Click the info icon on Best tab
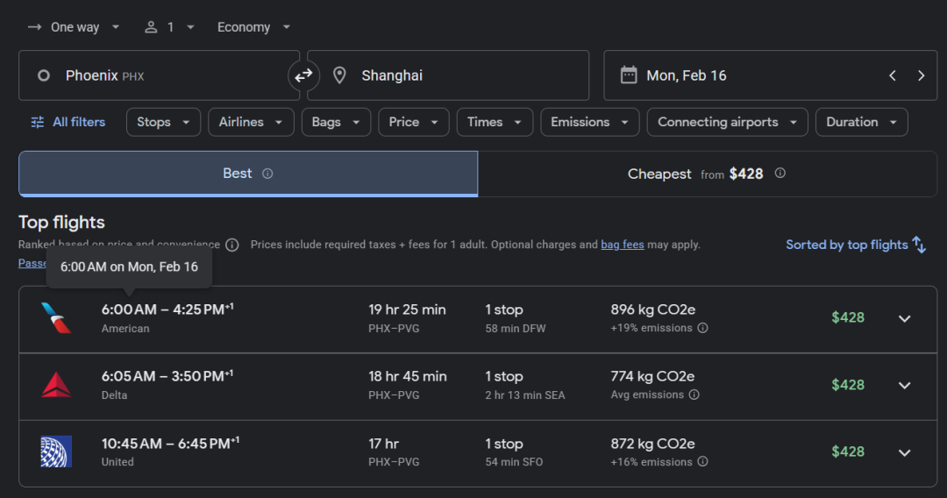Image resolution: width=947 pixels, height=498 pixels. coord(267,174)
